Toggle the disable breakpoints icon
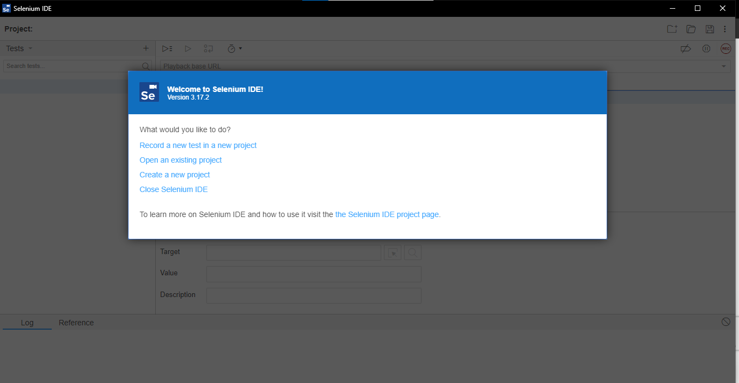739x383 pixels. [686, 49]
